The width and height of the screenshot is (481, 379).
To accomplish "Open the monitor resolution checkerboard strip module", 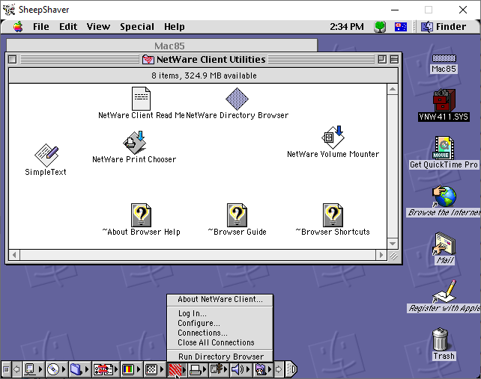I will click(x=154, y=369).
